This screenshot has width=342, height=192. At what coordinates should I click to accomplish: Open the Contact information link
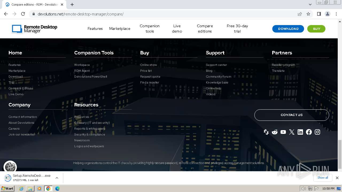point(23,117)
